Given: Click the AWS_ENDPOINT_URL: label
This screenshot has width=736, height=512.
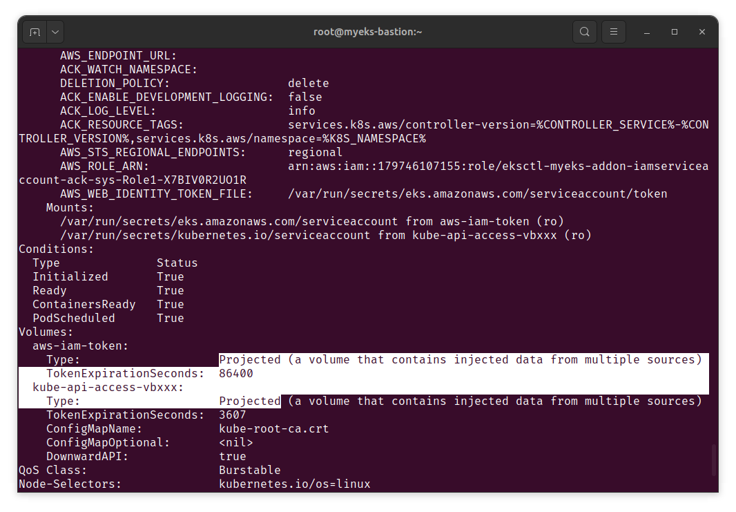Looking at the screenshot, I should coord(118,56).
